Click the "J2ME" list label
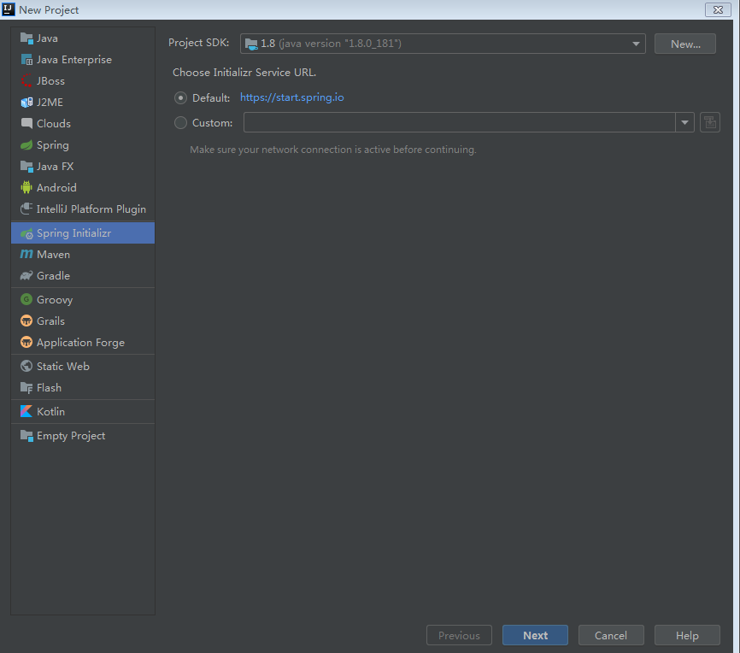This screenshot has height=653, width=740. 50,102
